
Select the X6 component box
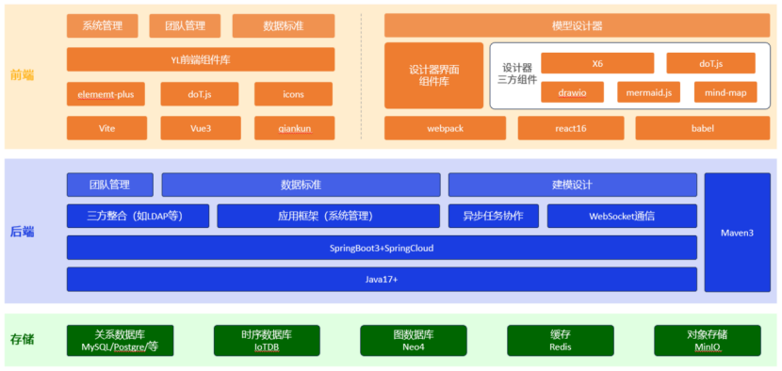click(597, 63)
